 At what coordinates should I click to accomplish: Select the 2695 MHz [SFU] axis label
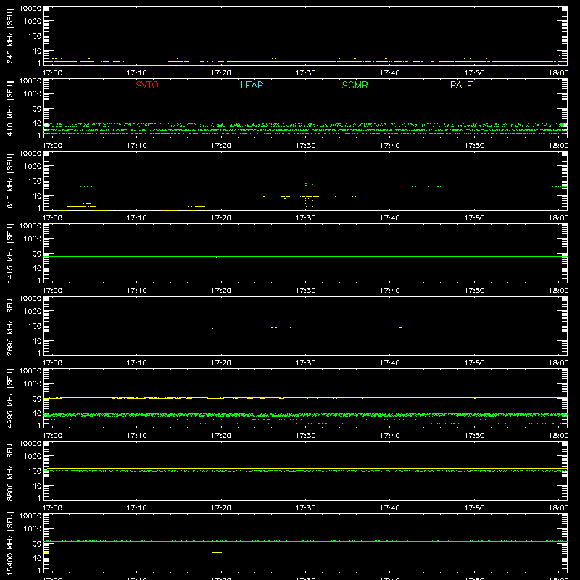(x=9, y=326)
